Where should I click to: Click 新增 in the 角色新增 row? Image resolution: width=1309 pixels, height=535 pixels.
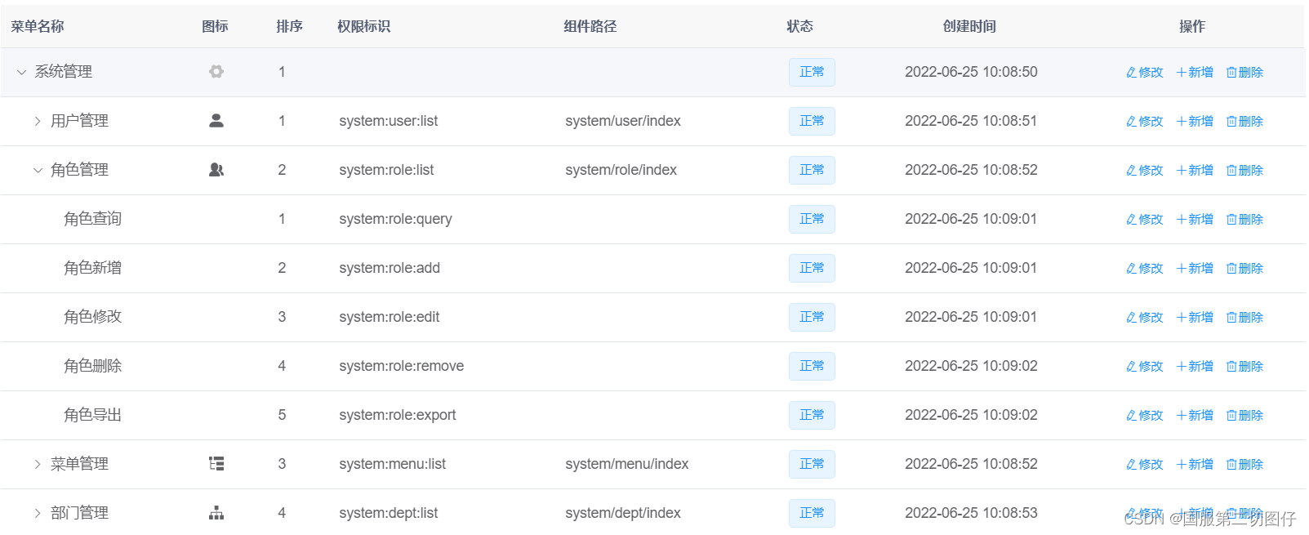1195,268
